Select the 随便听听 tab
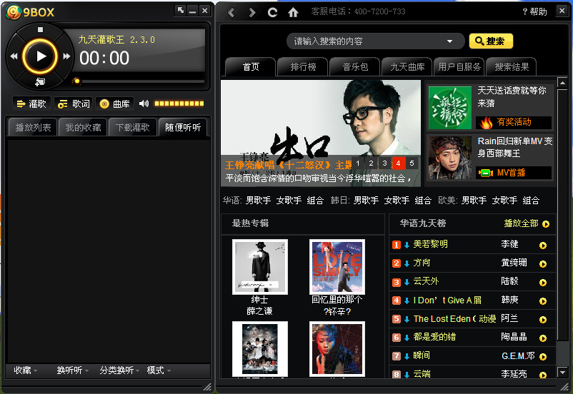 pos(183,128)
